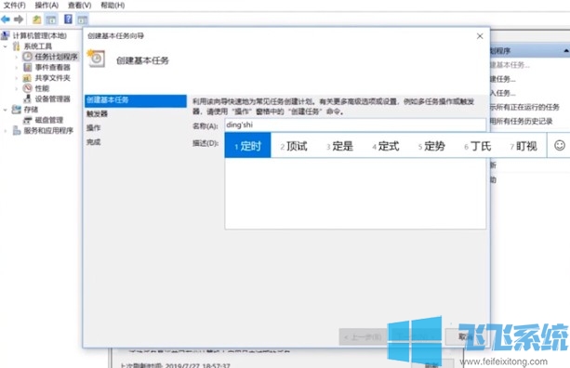The height and width of the screenshot is (368, 570).
Task: Collapse the actions pane section arrow
Action: pos(566,51)
